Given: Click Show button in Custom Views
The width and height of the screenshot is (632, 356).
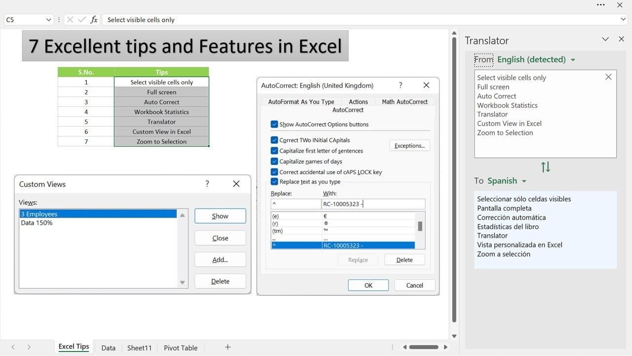Looking at the screenshot, I should [220, 216].
